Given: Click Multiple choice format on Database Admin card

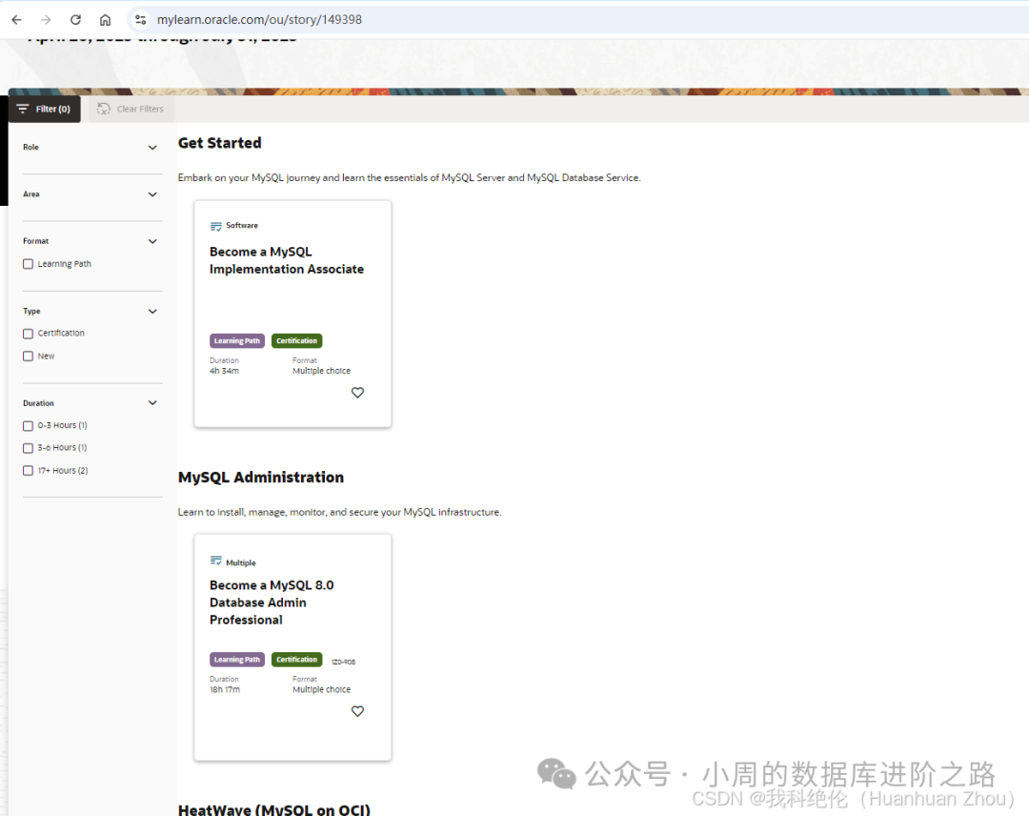Looking at the screenshot, I should 322,690.
